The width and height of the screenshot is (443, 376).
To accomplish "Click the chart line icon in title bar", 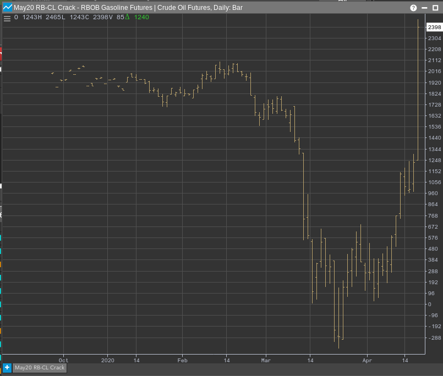I will pyautogui.click(x=7, y=8).
